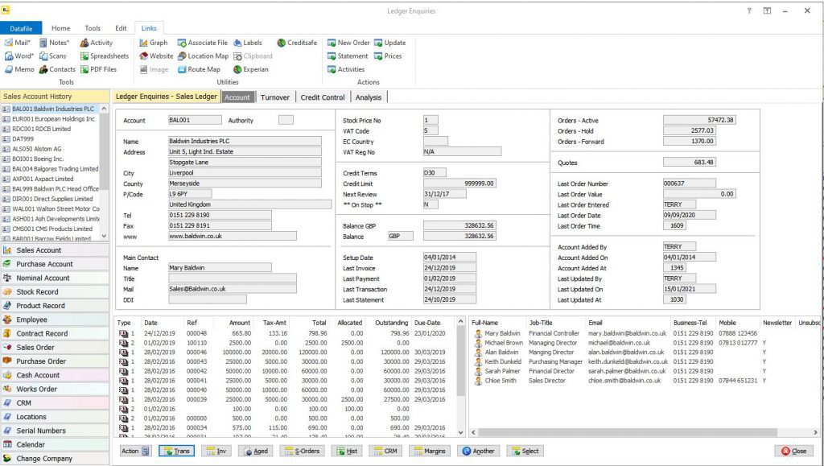The image size is (824, 466).
Task: Open the Credit Control tab
Action: pos(323,97)
